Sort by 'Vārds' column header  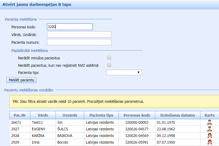pos(43,115)
